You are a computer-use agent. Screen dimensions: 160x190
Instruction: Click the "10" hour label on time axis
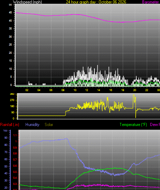pos(75,90)
